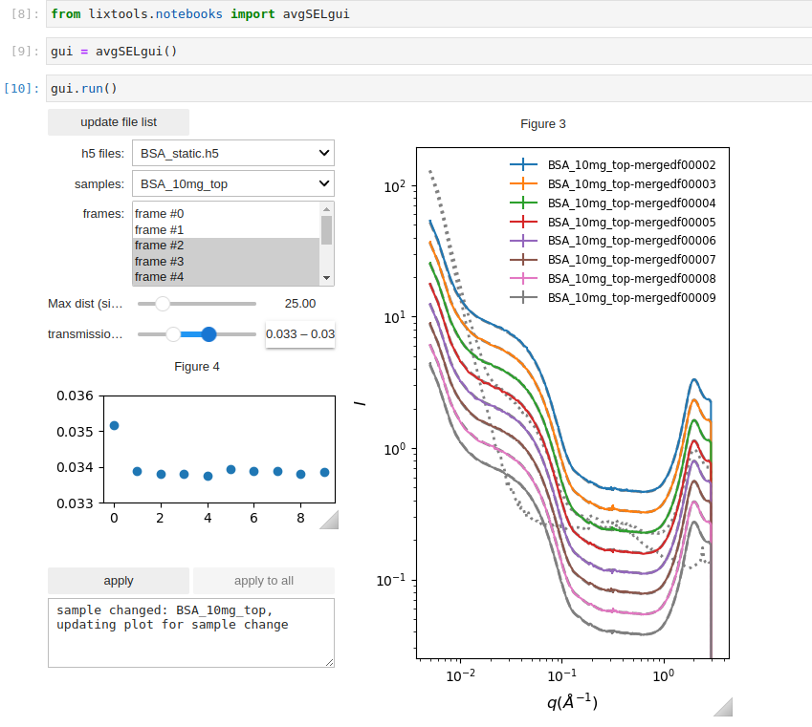Click the update file list button

pos(119,122)
